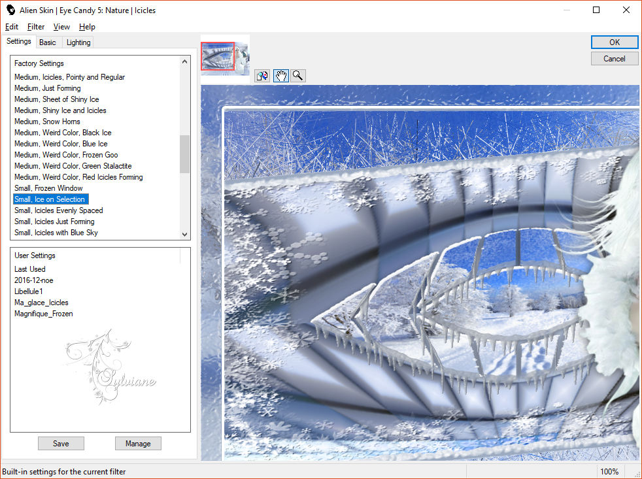Select the Hand pan tool
The width and height of the screenshot is (642, 479).
[x=281, y=76]
